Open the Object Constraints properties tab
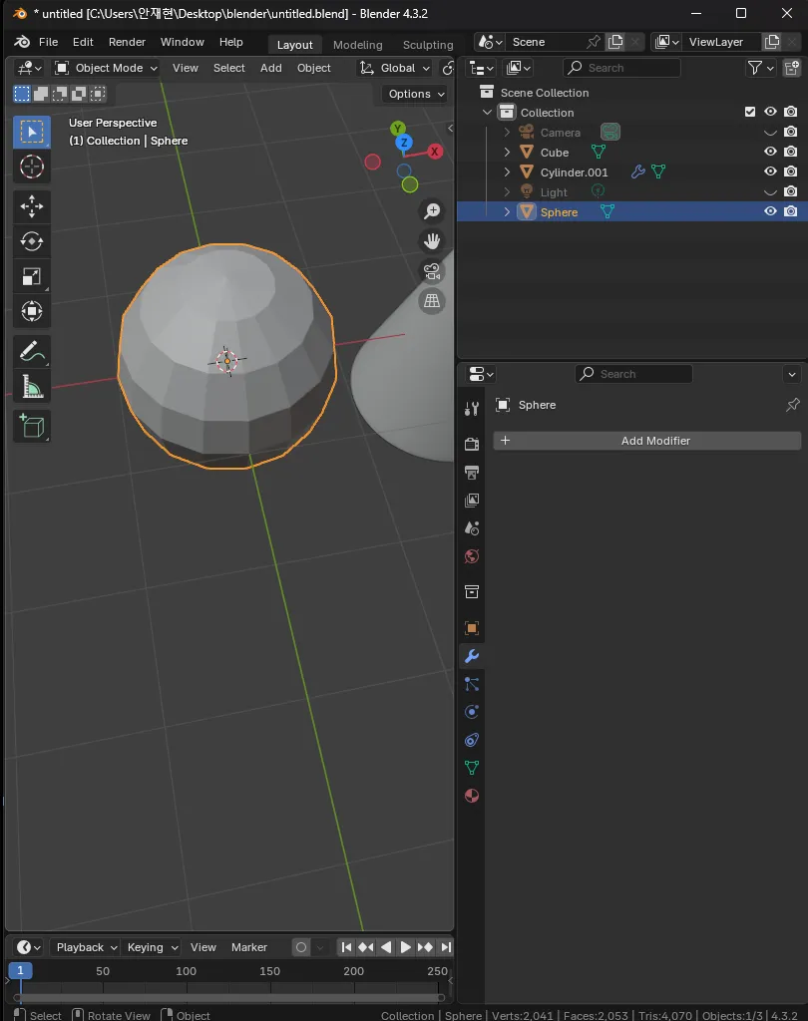The height and width of the screenshot is (1021, 808). (x=472, y=740)
